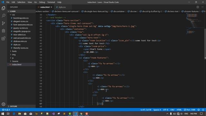Image resolution: width=206 pixels, height=116 pixels.
Task: Open Microsoft Store from the taskbar
Action: (25, 114)
